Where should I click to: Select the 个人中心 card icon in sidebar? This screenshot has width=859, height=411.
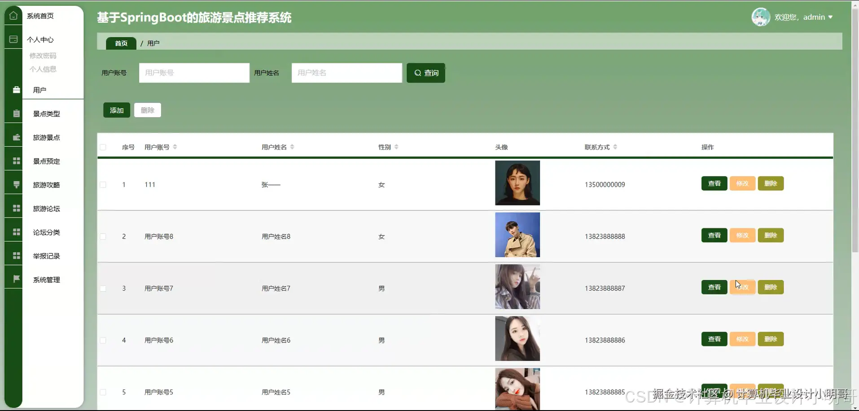point(13,39)
